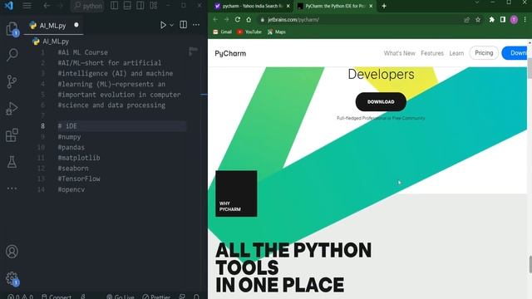Show additional activity bar views (ellipsis)
The image size is (532, 299).
tap(12, 189)
